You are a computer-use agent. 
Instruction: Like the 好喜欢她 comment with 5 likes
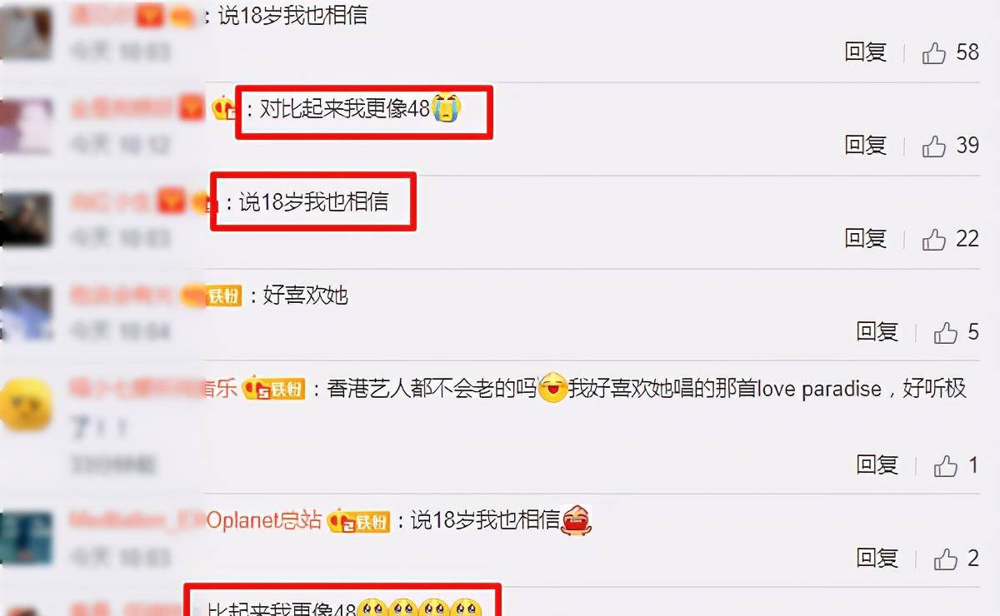click(x=946, y=333)
